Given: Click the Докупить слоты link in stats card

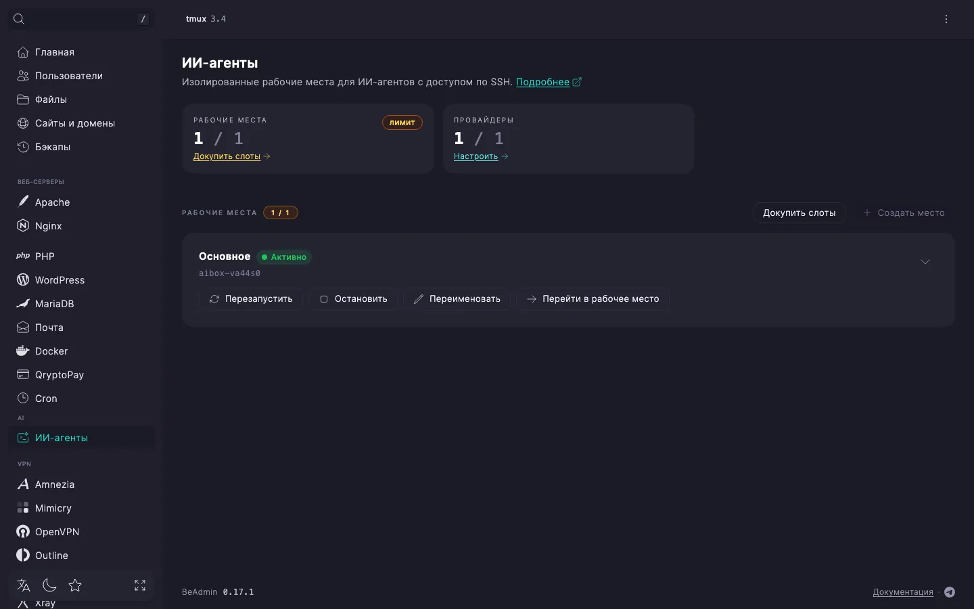Looking at the screenshot, I should click(231, 156).
